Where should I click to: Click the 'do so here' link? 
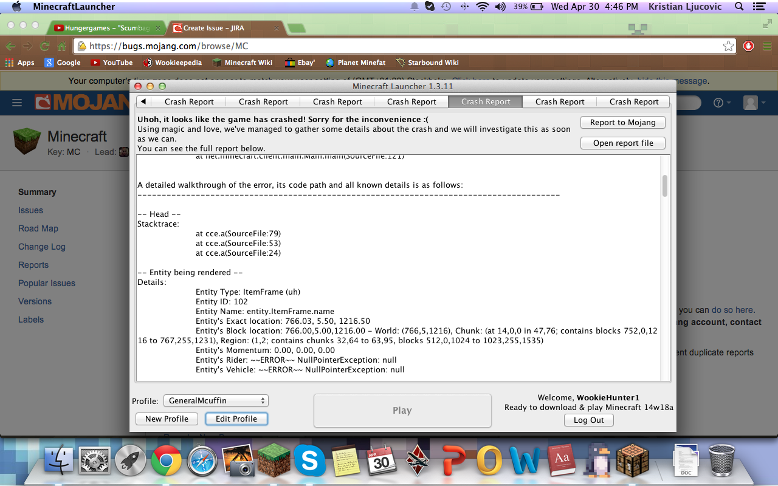(732, 310)
